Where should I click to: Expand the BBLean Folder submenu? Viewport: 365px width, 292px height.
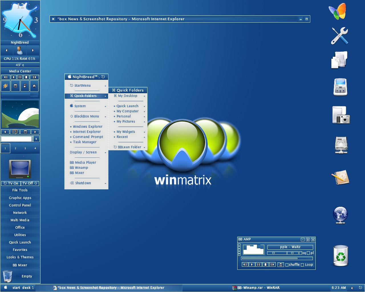[128, 147]
